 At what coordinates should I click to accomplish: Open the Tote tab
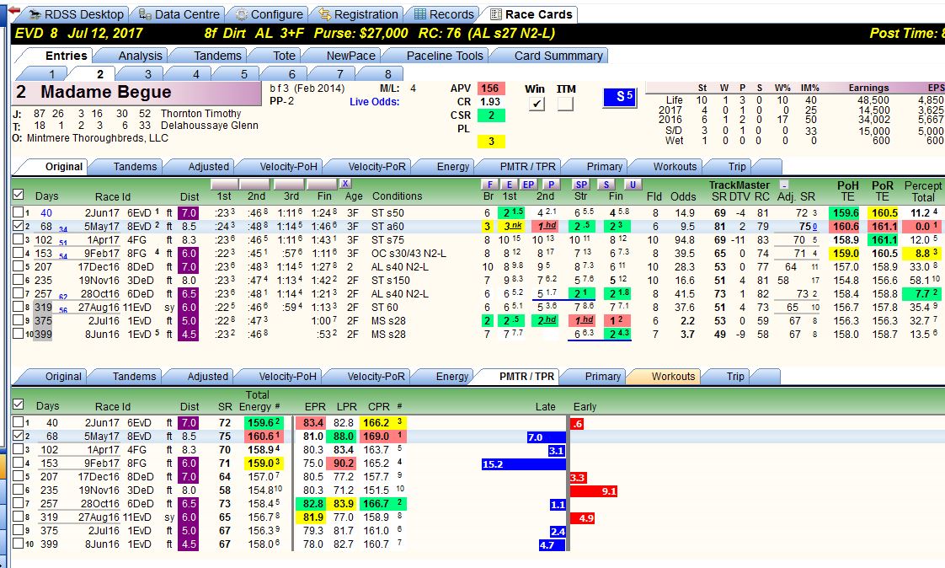[x=284, y=56]
